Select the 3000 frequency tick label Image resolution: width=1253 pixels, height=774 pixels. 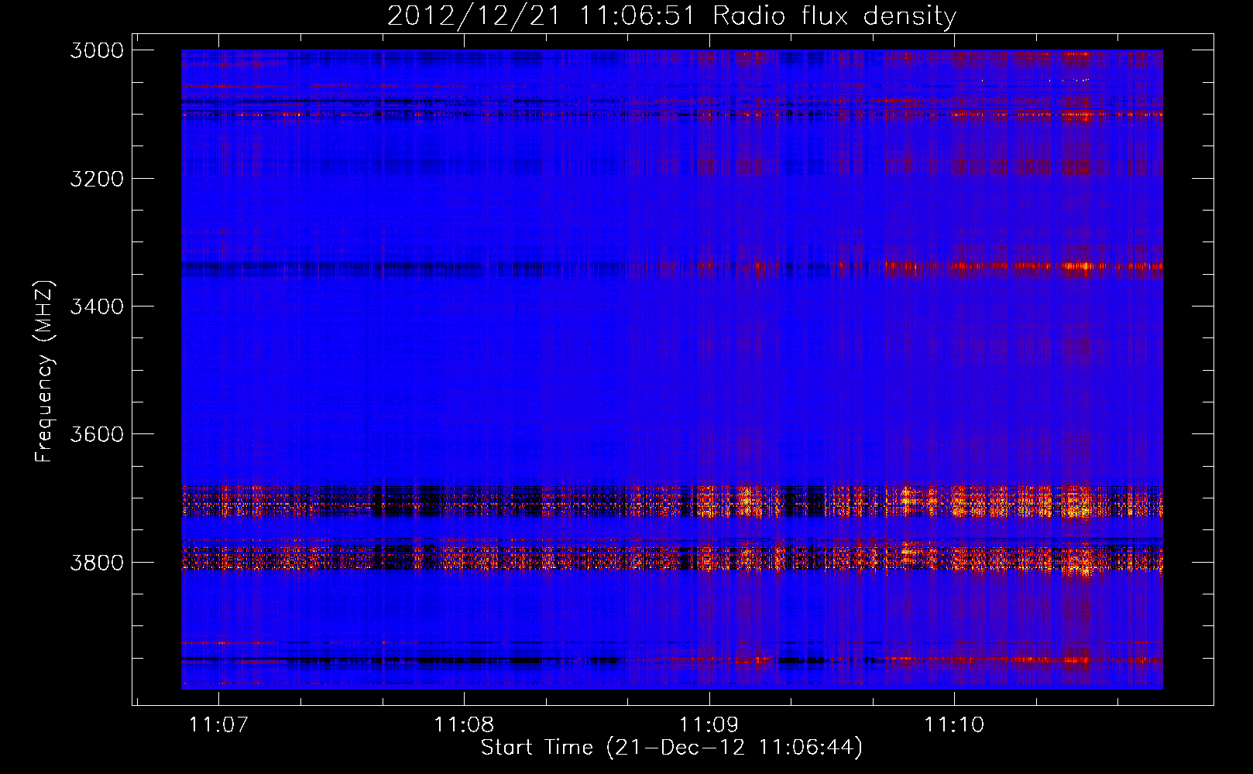pos(97,50)
